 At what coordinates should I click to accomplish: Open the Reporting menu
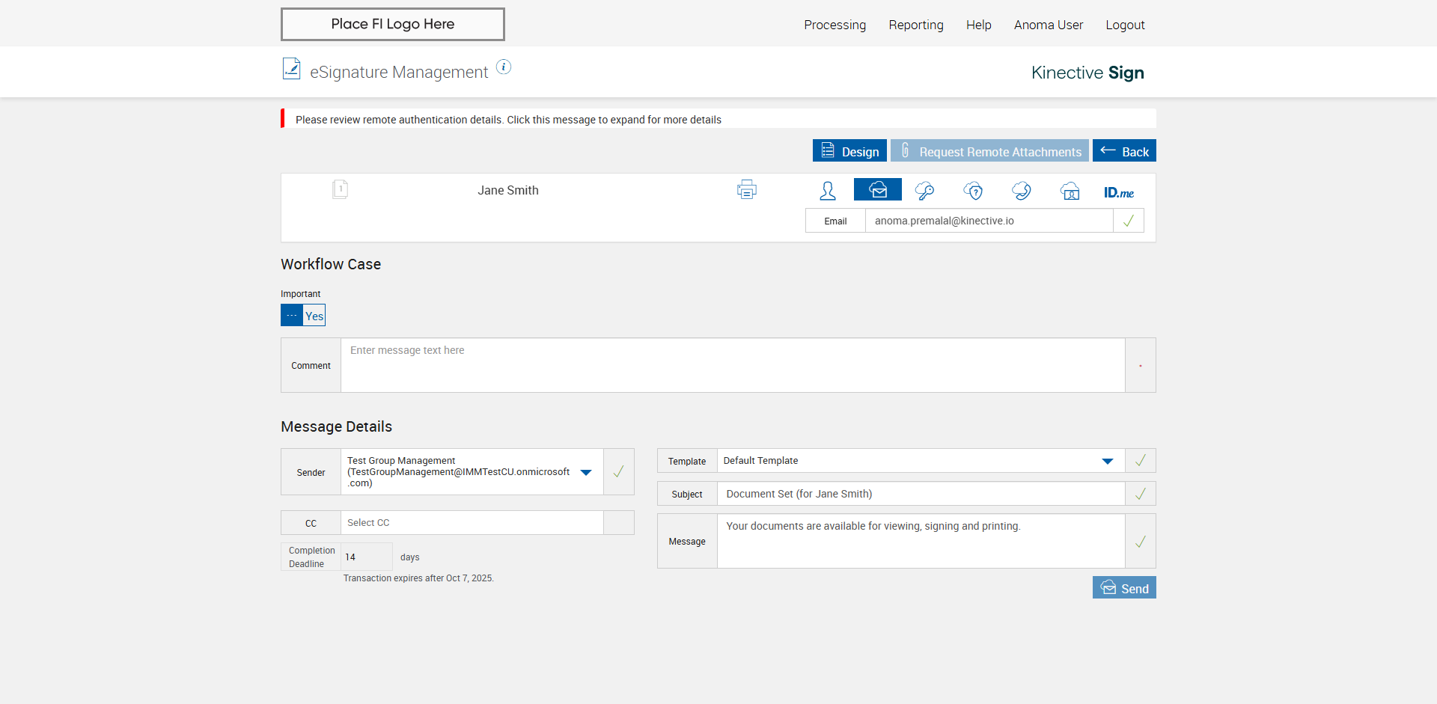(x=915, y=25)
